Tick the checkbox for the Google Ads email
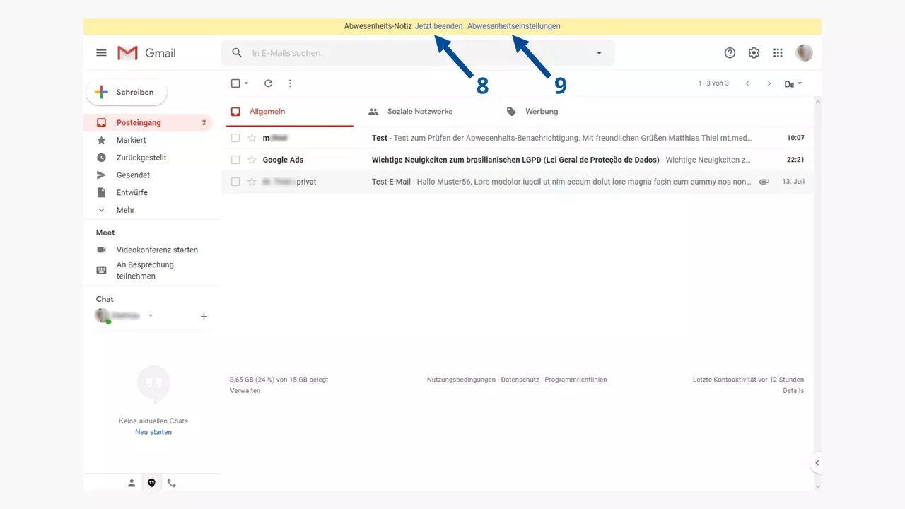 coord(235,160)
